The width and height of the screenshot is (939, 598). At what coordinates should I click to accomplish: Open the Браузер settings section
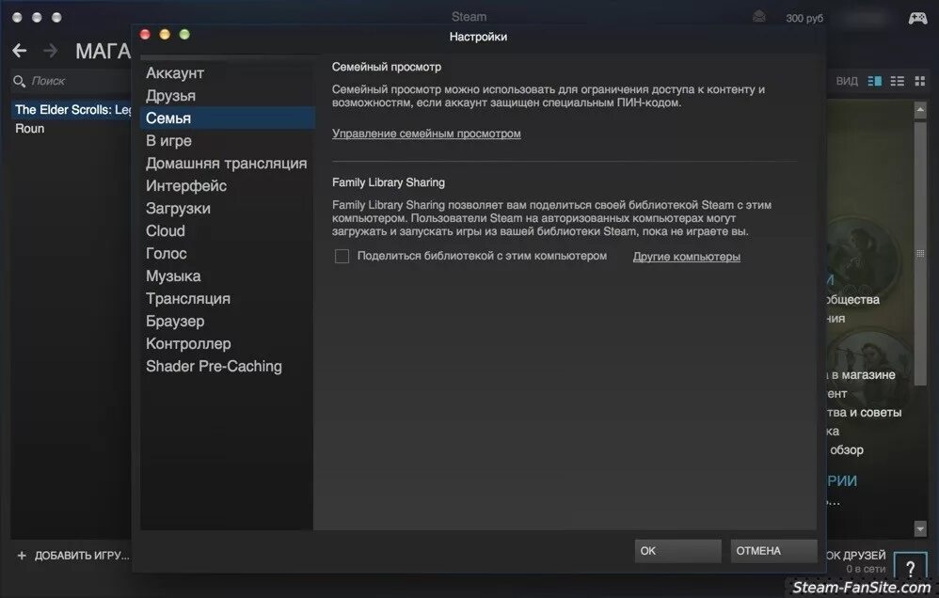[175, 322]
